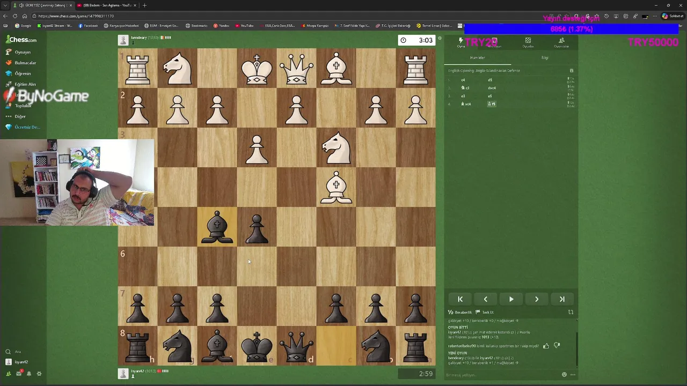687x386 pixels.
Task: Open messages envelope icon at sidebar bottom
Action: 18,374
